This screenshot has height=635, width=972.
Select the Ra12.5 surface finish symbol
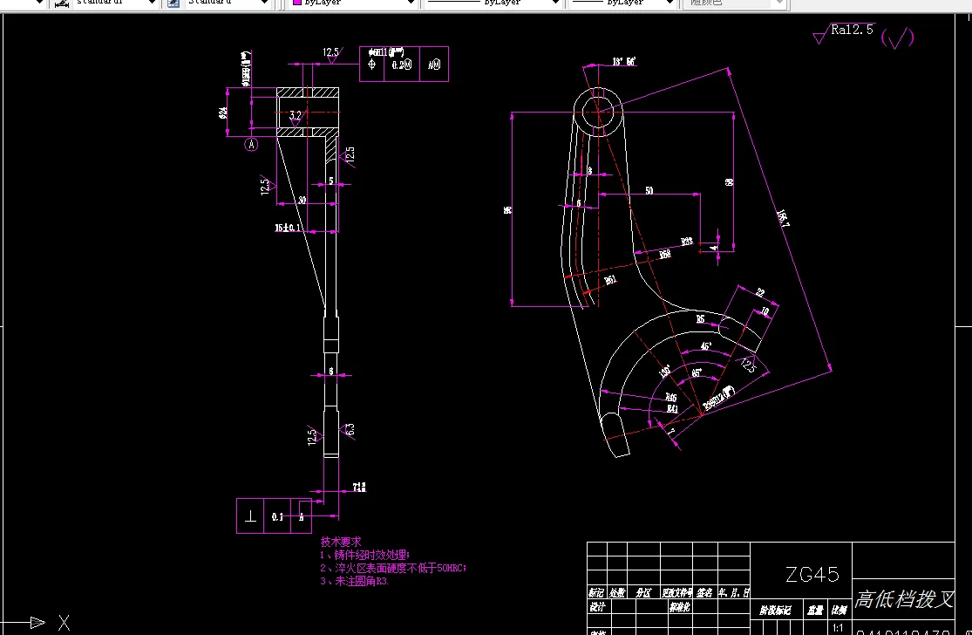tap(843, 33)
